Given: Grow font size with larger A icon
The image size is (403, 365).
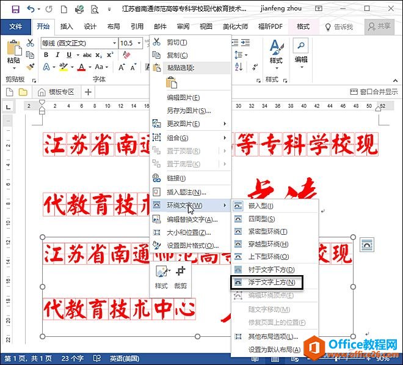Looking at the screenshot, I should pyautogui.click(x=122, y=67).
